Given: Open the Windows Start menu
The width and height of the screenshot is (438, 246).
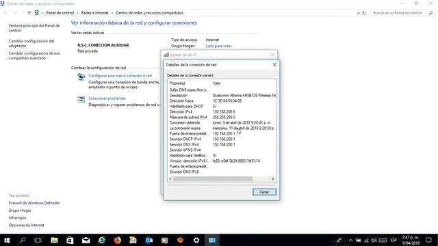Looking at the screenshot, I should tap(7, 240).
